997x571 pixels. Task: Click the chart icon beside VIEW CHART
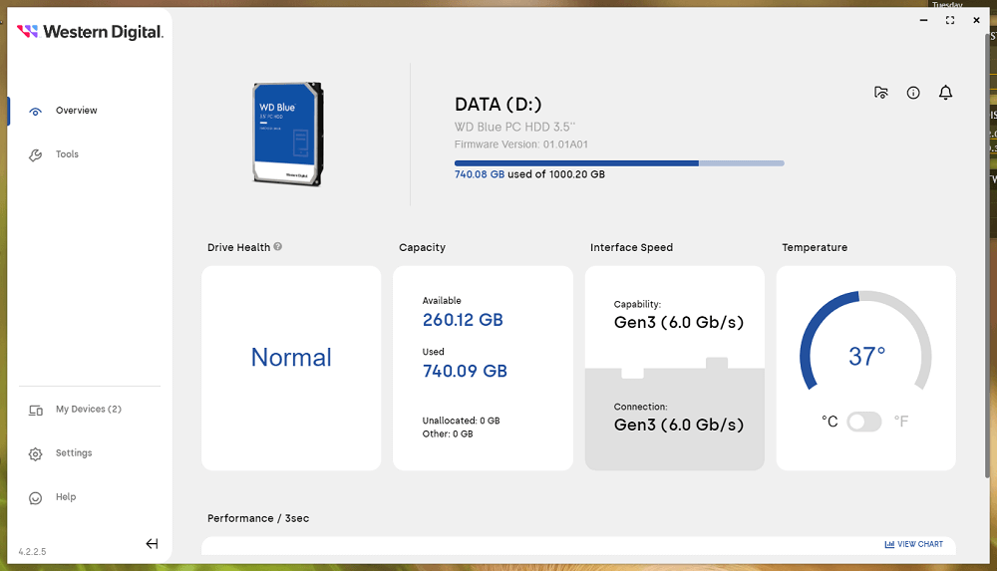click(x=889, y=544)
